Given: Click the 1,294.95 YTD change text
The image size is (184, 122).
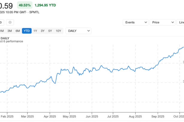Looking at the screenshot, I should click(45, 5).
